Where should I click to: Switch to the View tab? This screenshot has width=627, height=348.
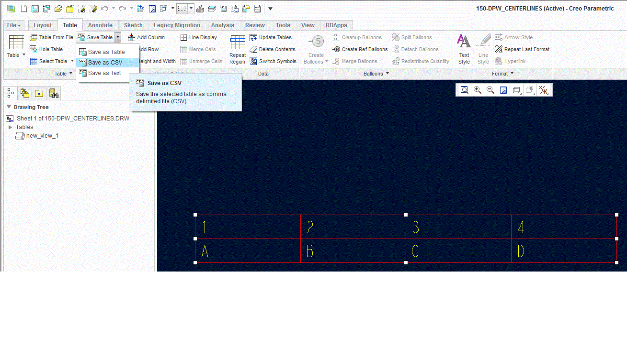pyautogui.click(x=308, y=25)
